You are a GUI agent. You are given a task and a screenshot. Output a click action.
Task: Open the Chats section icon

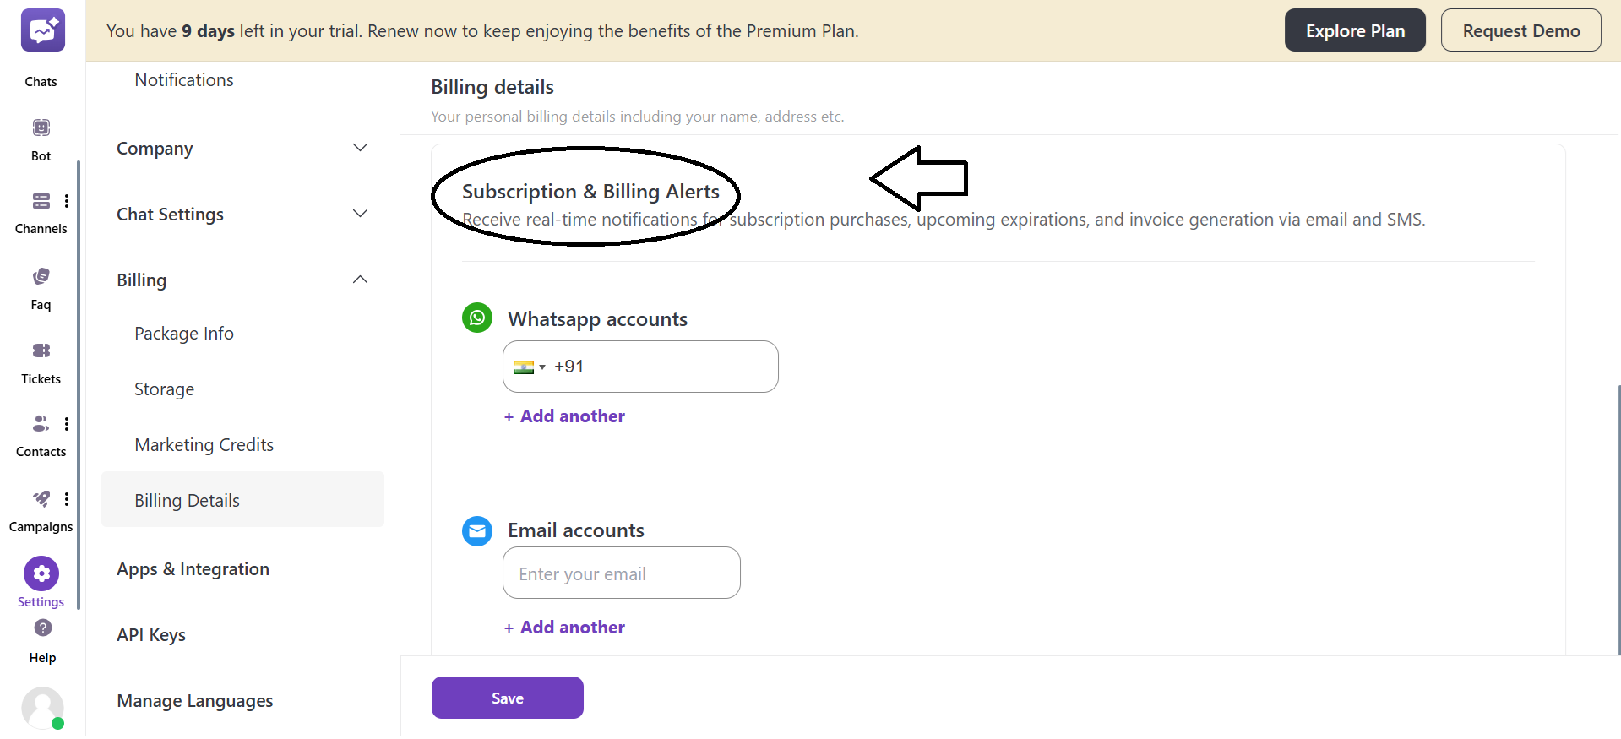pos(42,31)
